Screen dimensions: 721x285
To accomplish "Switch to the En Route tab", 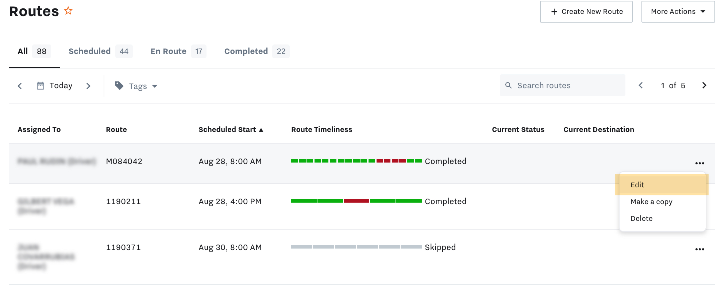I will point(169,51).
